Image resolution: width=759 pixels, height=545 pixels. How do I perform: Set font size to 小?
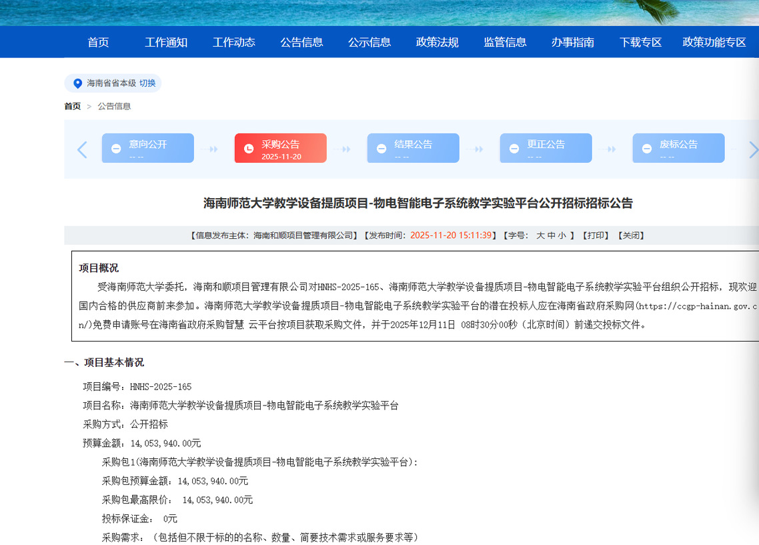coord(562,235)
